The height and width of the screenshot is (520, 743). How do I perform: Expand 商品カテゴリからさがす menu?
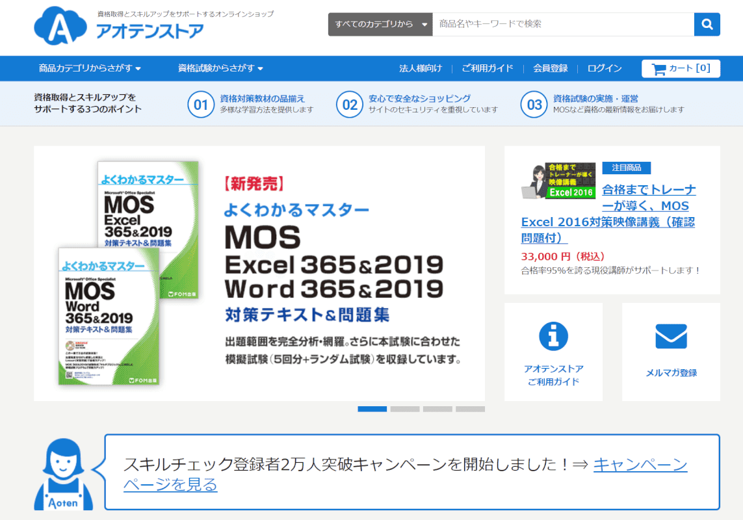90,68
